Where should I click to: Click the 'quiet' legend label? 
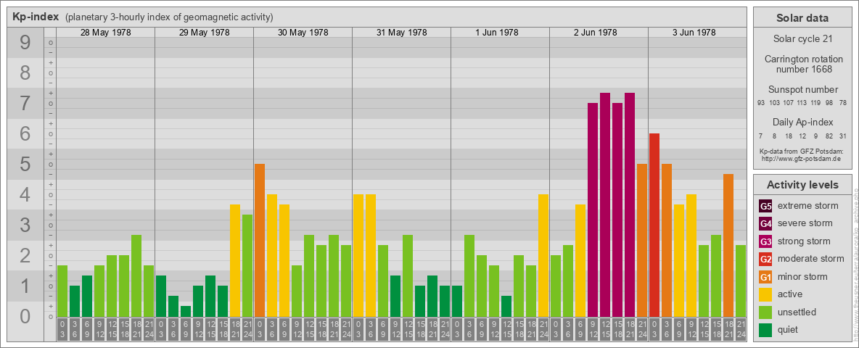[788, 329]
